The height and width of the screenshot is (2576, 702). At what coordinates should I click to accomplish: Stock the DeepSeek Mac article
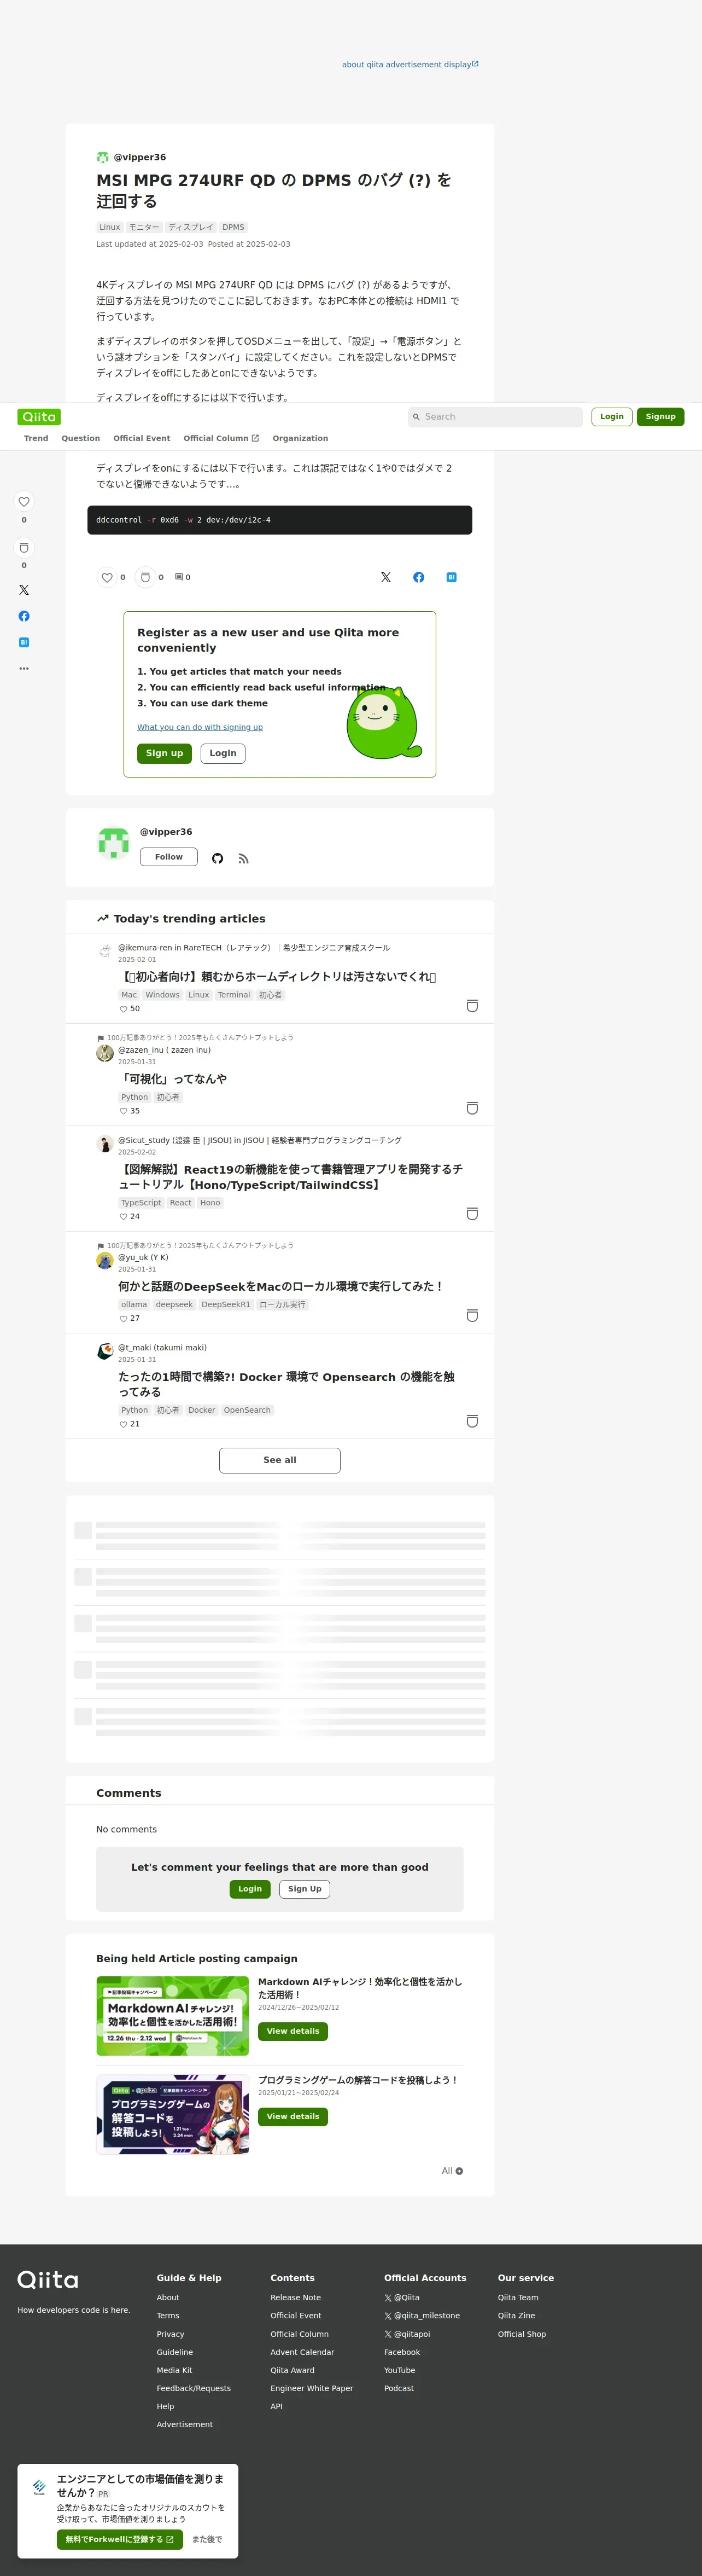pyautogui.click(x=472, y=1315)
